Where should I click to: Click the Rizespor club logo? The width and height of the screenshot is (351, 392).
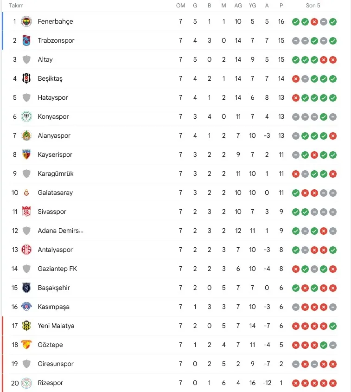coord(26,383)
